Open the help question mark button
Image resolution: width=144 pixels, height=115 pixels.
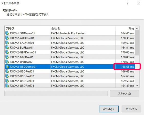click(127, 3)
